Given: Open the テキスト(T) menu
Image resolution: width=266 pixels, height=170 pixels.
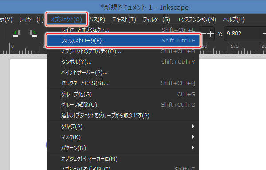Looking at the screenshot, I should click(x=124, y=19).
